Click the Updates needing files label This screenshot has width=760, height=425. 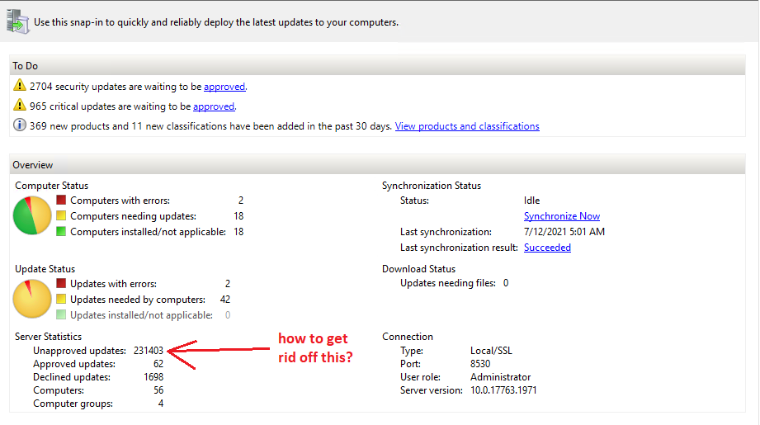coord(448,283)
